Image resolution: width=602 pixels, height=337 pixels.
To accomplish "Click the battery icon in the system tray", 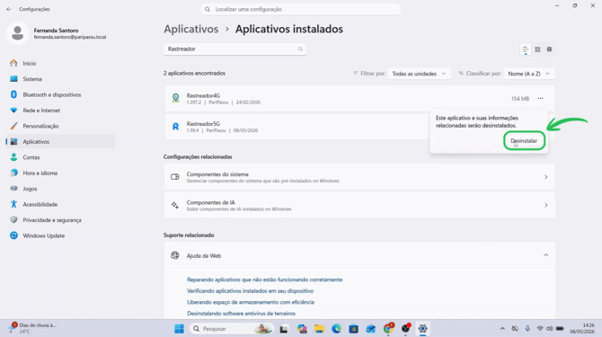I will coord(560,329).
